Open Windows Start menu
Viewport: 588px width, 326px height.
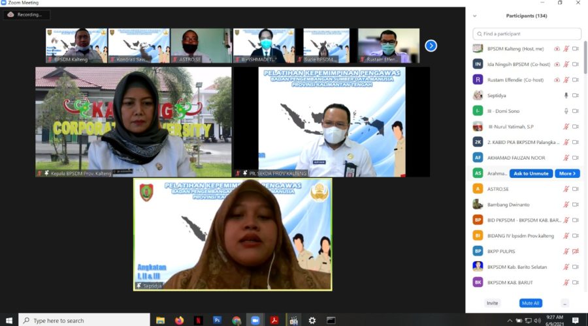pyautogui.click(x=9, y=320)
